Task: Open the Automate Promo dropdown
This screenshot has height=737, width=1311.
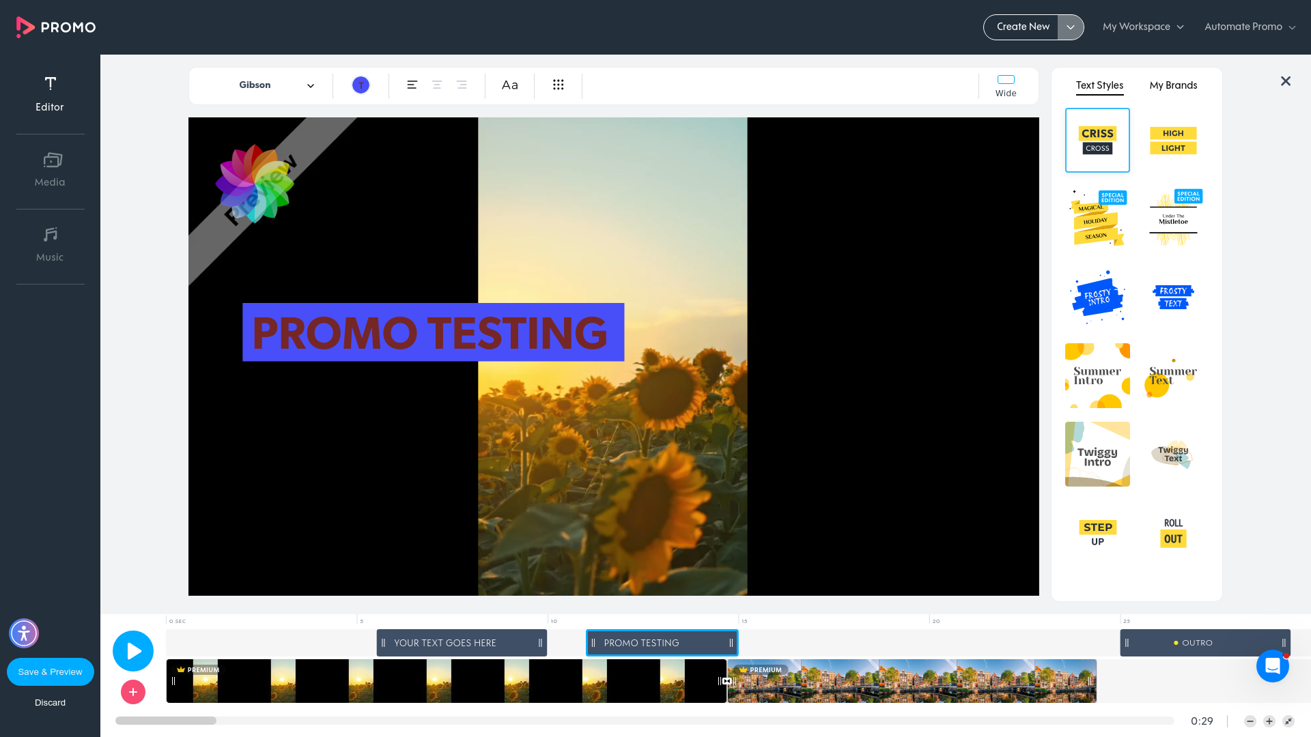Action: click(1249, 27)
